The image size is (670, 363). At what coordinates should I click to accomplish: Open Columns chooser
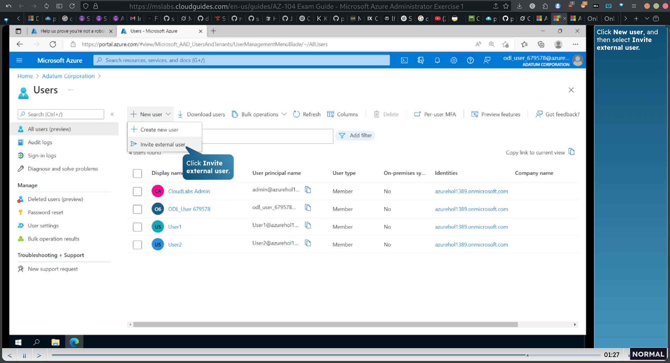[x=342, y=114]
